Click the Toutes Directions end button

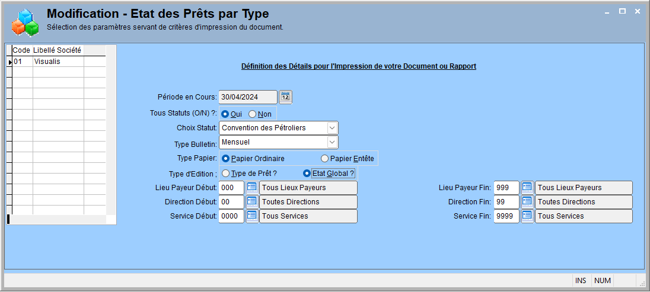coord(584,202)
